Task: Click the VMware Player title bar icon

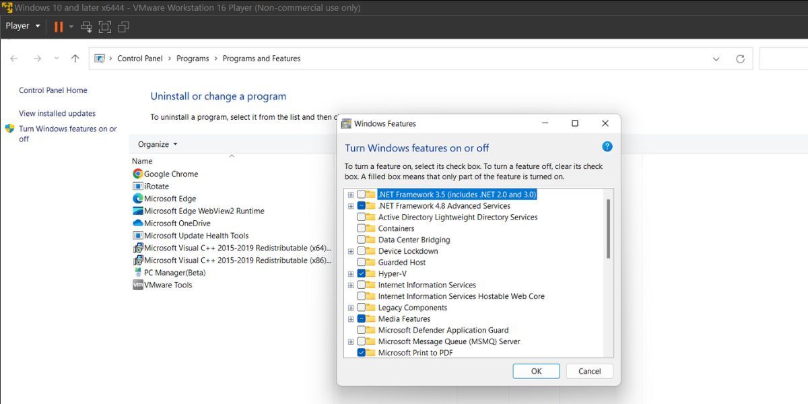Action: (x=7, y=8)
